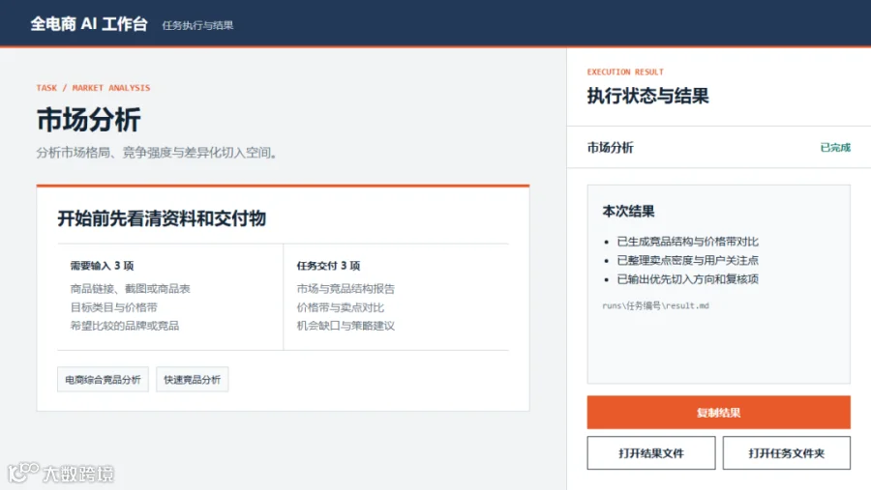Click the 任务交付 3 项 heading
The height and width of the screenshot is (490, 871).
328,266
